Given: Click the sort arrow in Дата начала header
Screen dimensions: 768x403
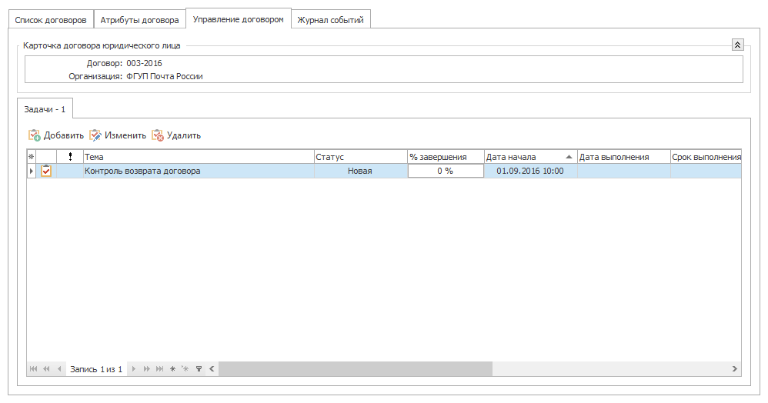Looking at the screenshot, I should tap(569, 157).
